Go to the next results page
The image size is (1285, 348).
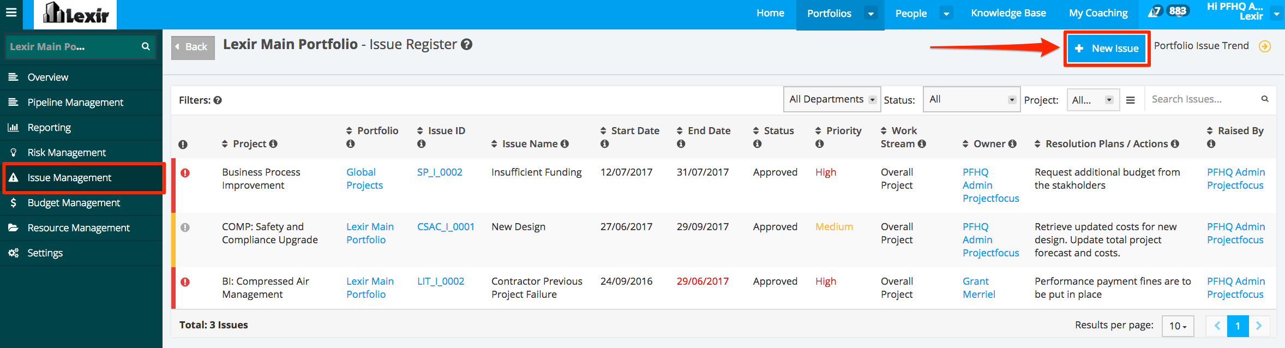(1259, 326)
